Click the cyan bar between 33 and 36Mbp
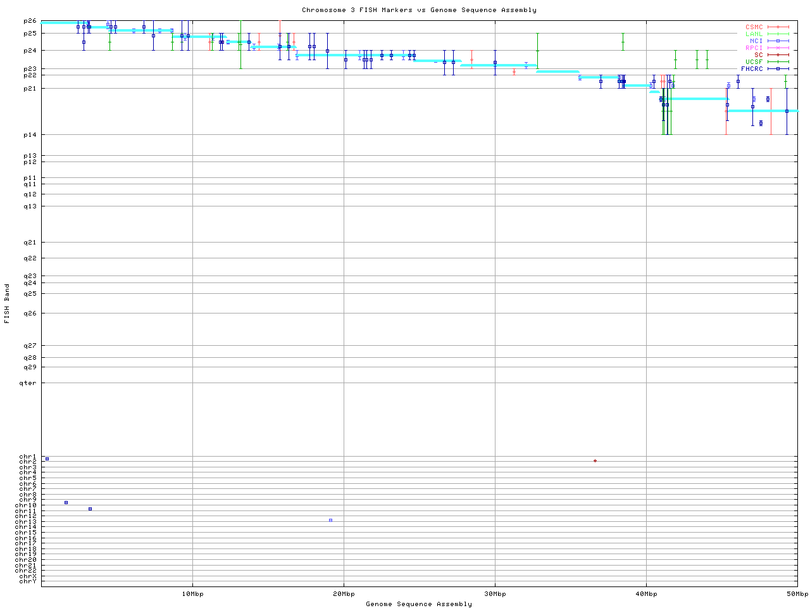Viewport: 810px width, 608px height. (x=558, y=72)
